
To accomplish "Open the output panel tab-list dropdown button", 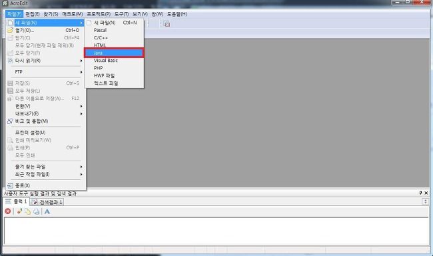I will tap(425, 202).
